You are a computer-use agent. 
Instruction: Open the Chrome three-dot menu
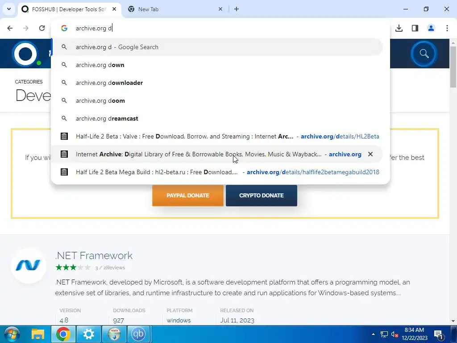tap(447, 28)
